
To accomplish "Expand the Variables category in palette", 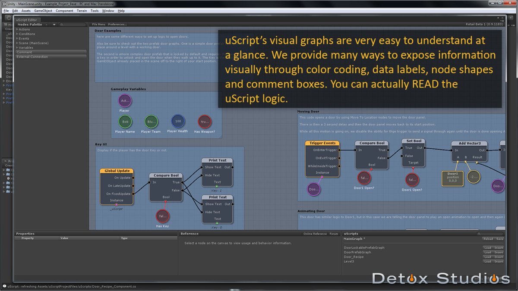I will click(x=26, y=47).
